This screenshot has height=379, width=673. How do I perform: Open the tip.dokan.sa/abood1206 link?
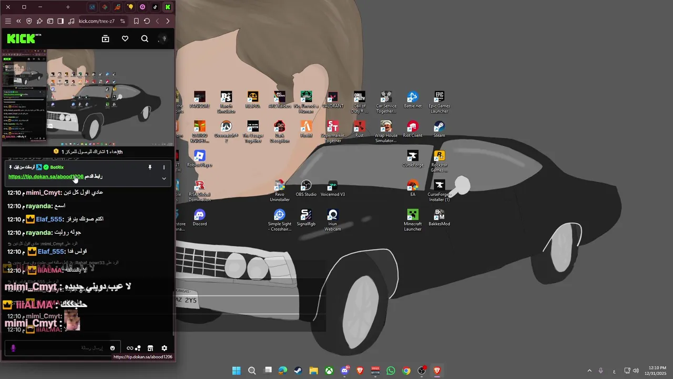pos(46,177)
